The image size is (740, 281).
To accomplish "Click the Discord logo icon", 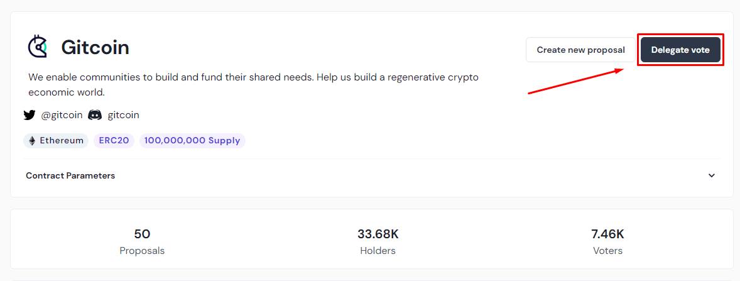I will pos(95,115).
